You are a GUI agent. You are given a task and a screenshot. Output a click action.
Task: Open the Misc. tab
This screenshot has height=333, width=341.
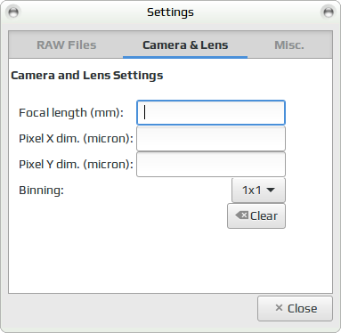(x=289, y=45)
